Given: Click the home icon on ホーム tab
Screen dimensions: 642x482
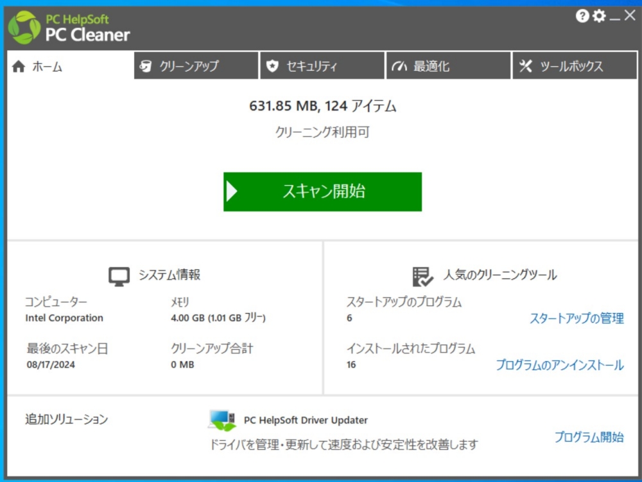Looking at the screenshot, I should (x=18, y=65).
